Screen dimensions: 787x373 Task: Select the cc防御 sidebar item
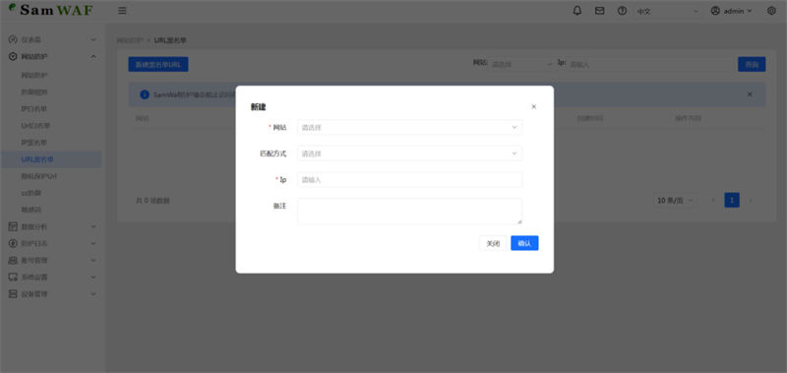(30, 193)
